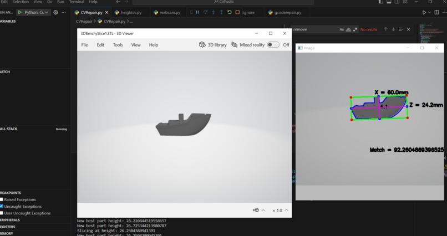This screenshot has width=447, height=236.
Task: Expand the MEMORY section
Action: point(7,233)
